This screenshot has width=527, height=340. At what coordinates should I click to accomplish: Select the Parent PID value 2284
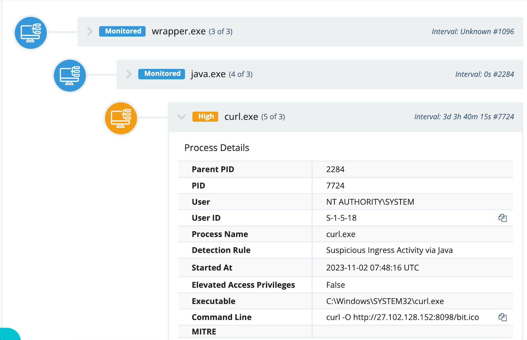point(335,169)
